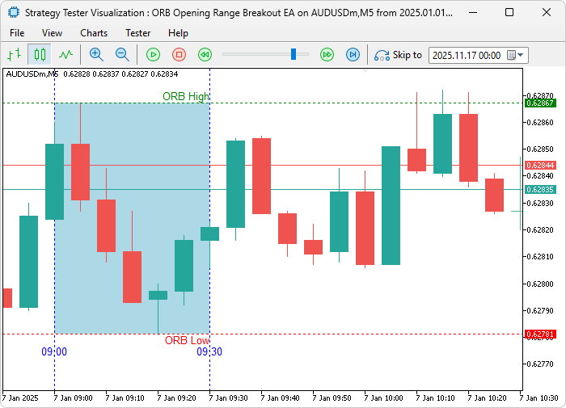Close the Strategy Tester window

[x=547, y=13]
